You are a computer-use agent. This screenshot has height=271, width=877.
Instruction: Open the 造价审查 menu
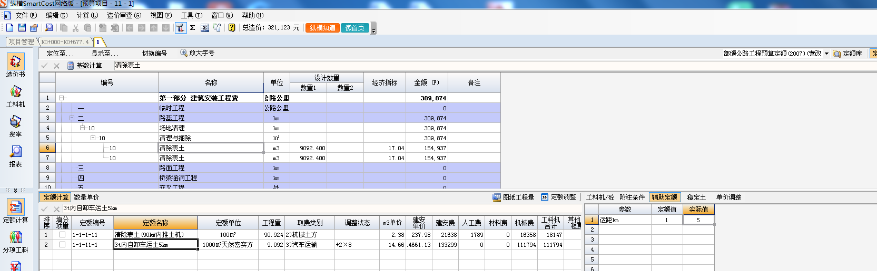(124, 15)
